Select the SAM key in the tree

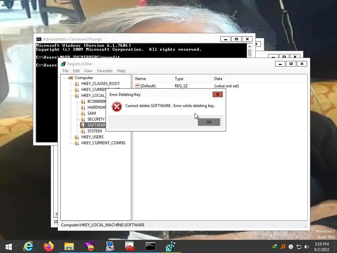pos(91,113)
